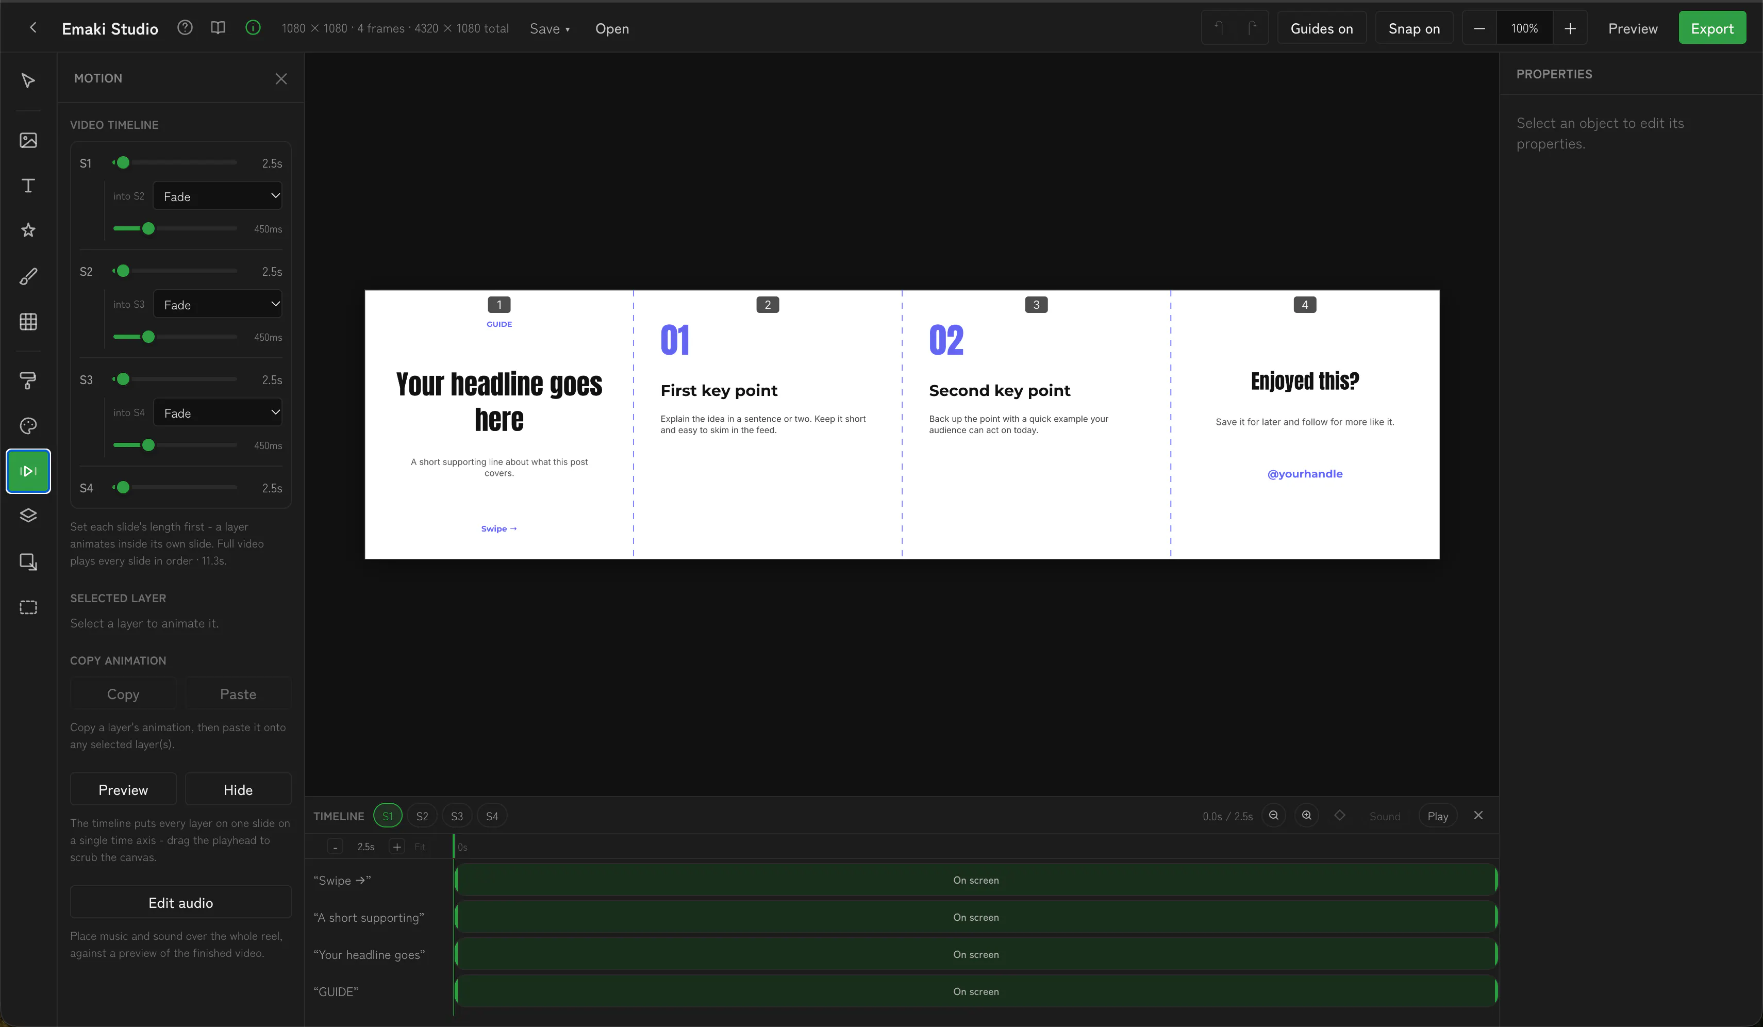Click the active Motion tool icon
1763x1027 pixels.
coord(28,471)
